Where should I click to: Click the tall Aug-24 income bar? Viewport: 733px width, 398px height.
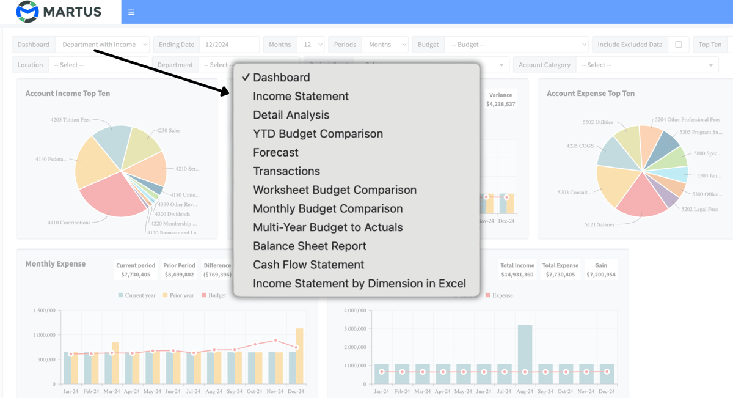(525, 355)
